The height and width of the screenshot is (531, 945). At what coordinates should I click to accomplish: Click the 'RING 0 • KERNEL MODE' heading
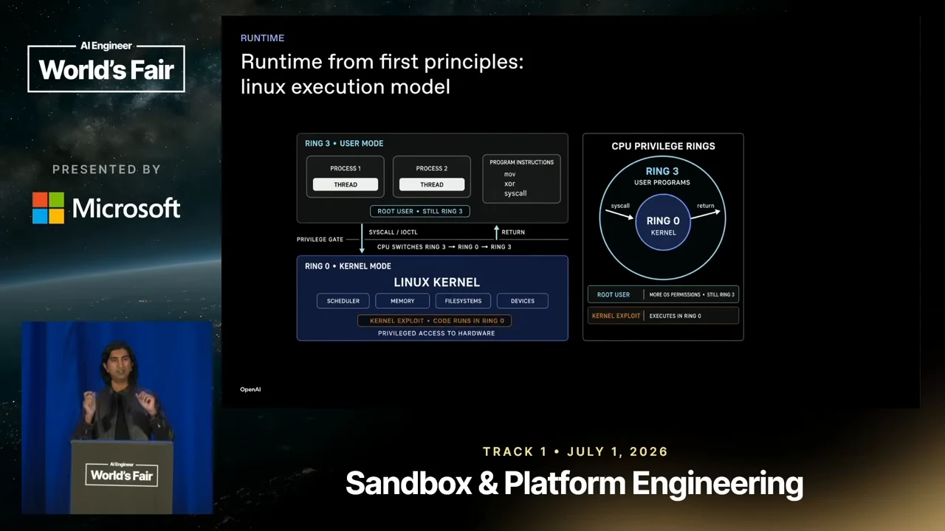[x=348, y=266]
